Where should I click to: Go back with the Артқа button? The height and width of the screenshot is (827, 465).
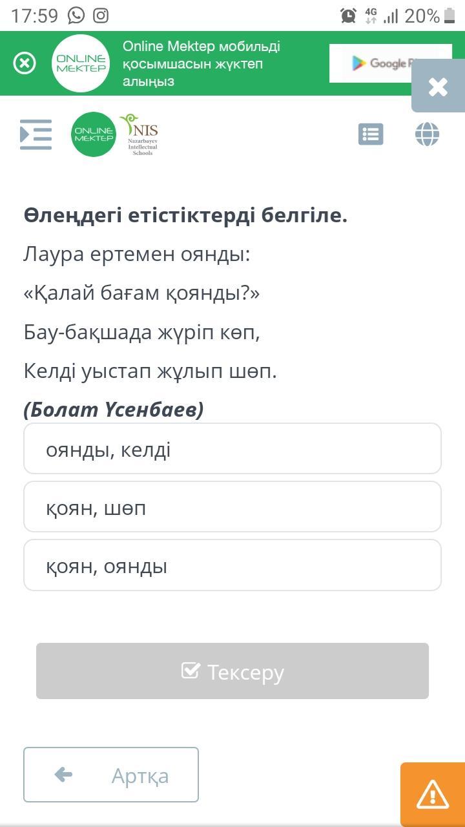click(111, 775)
